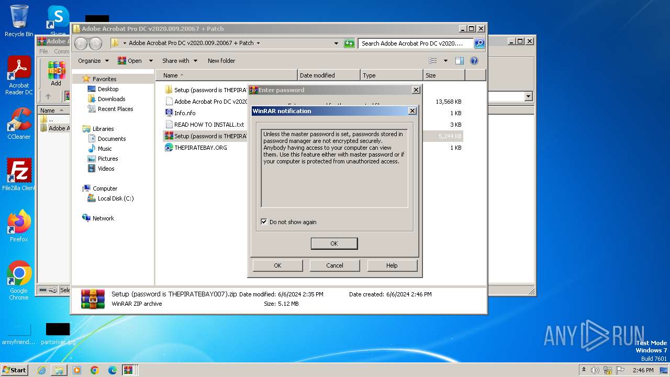Change view with the views icon
This screenshot has width=670, height=377.
tap(432, 61)
